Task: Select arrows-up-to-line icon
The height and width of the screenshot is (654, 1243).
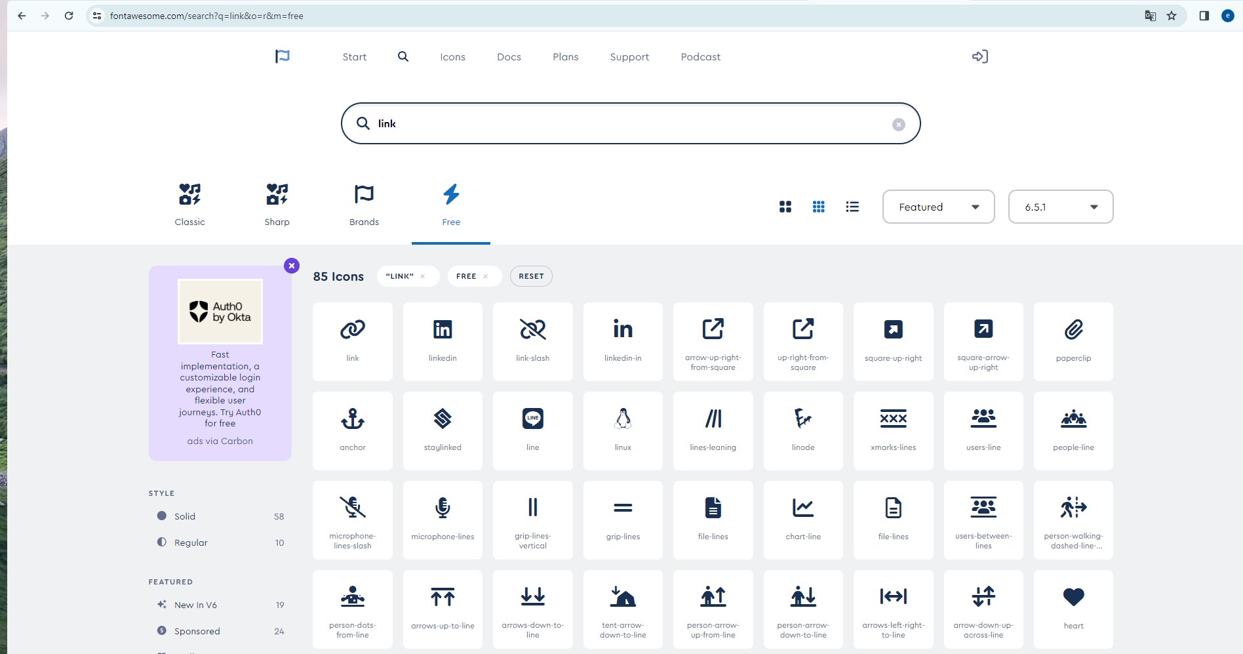Action: [x=443, y=609]
